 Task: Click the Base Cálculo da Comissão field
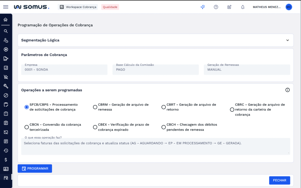(x=156, y=69)
